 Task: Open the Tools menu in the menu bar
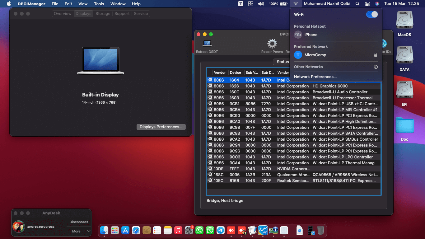(99, 4)
